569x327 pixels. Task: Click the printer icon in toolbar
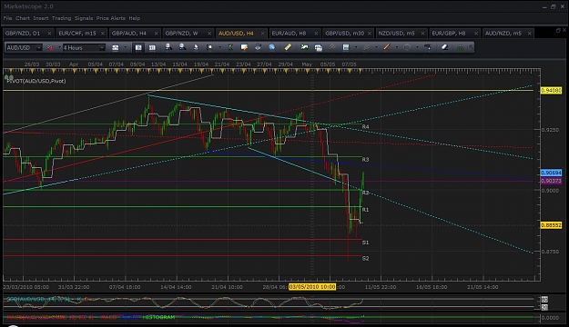[258, 47]
